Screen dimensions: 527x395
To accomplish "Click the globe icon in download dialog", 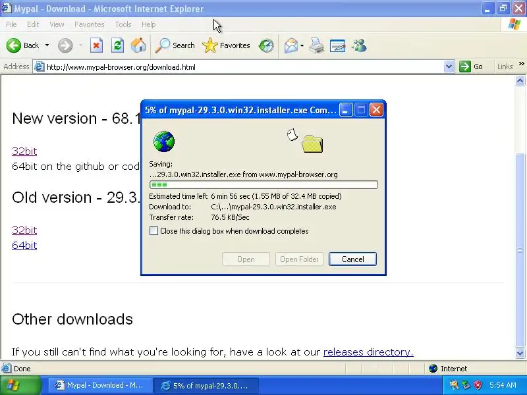I will coord(163,142).
